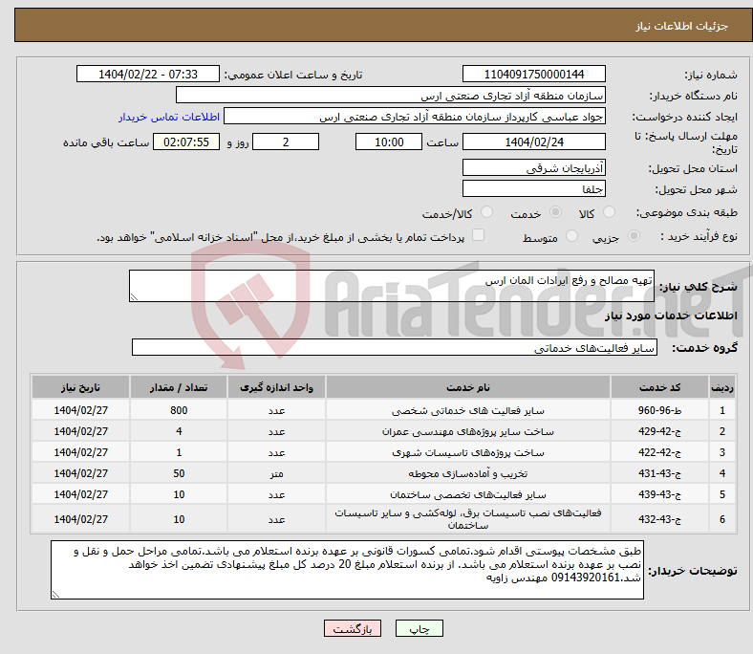This screenshot has height=654, width=753.
Task: Click the شماره نیاز number field
Action: tap(533, 74)
